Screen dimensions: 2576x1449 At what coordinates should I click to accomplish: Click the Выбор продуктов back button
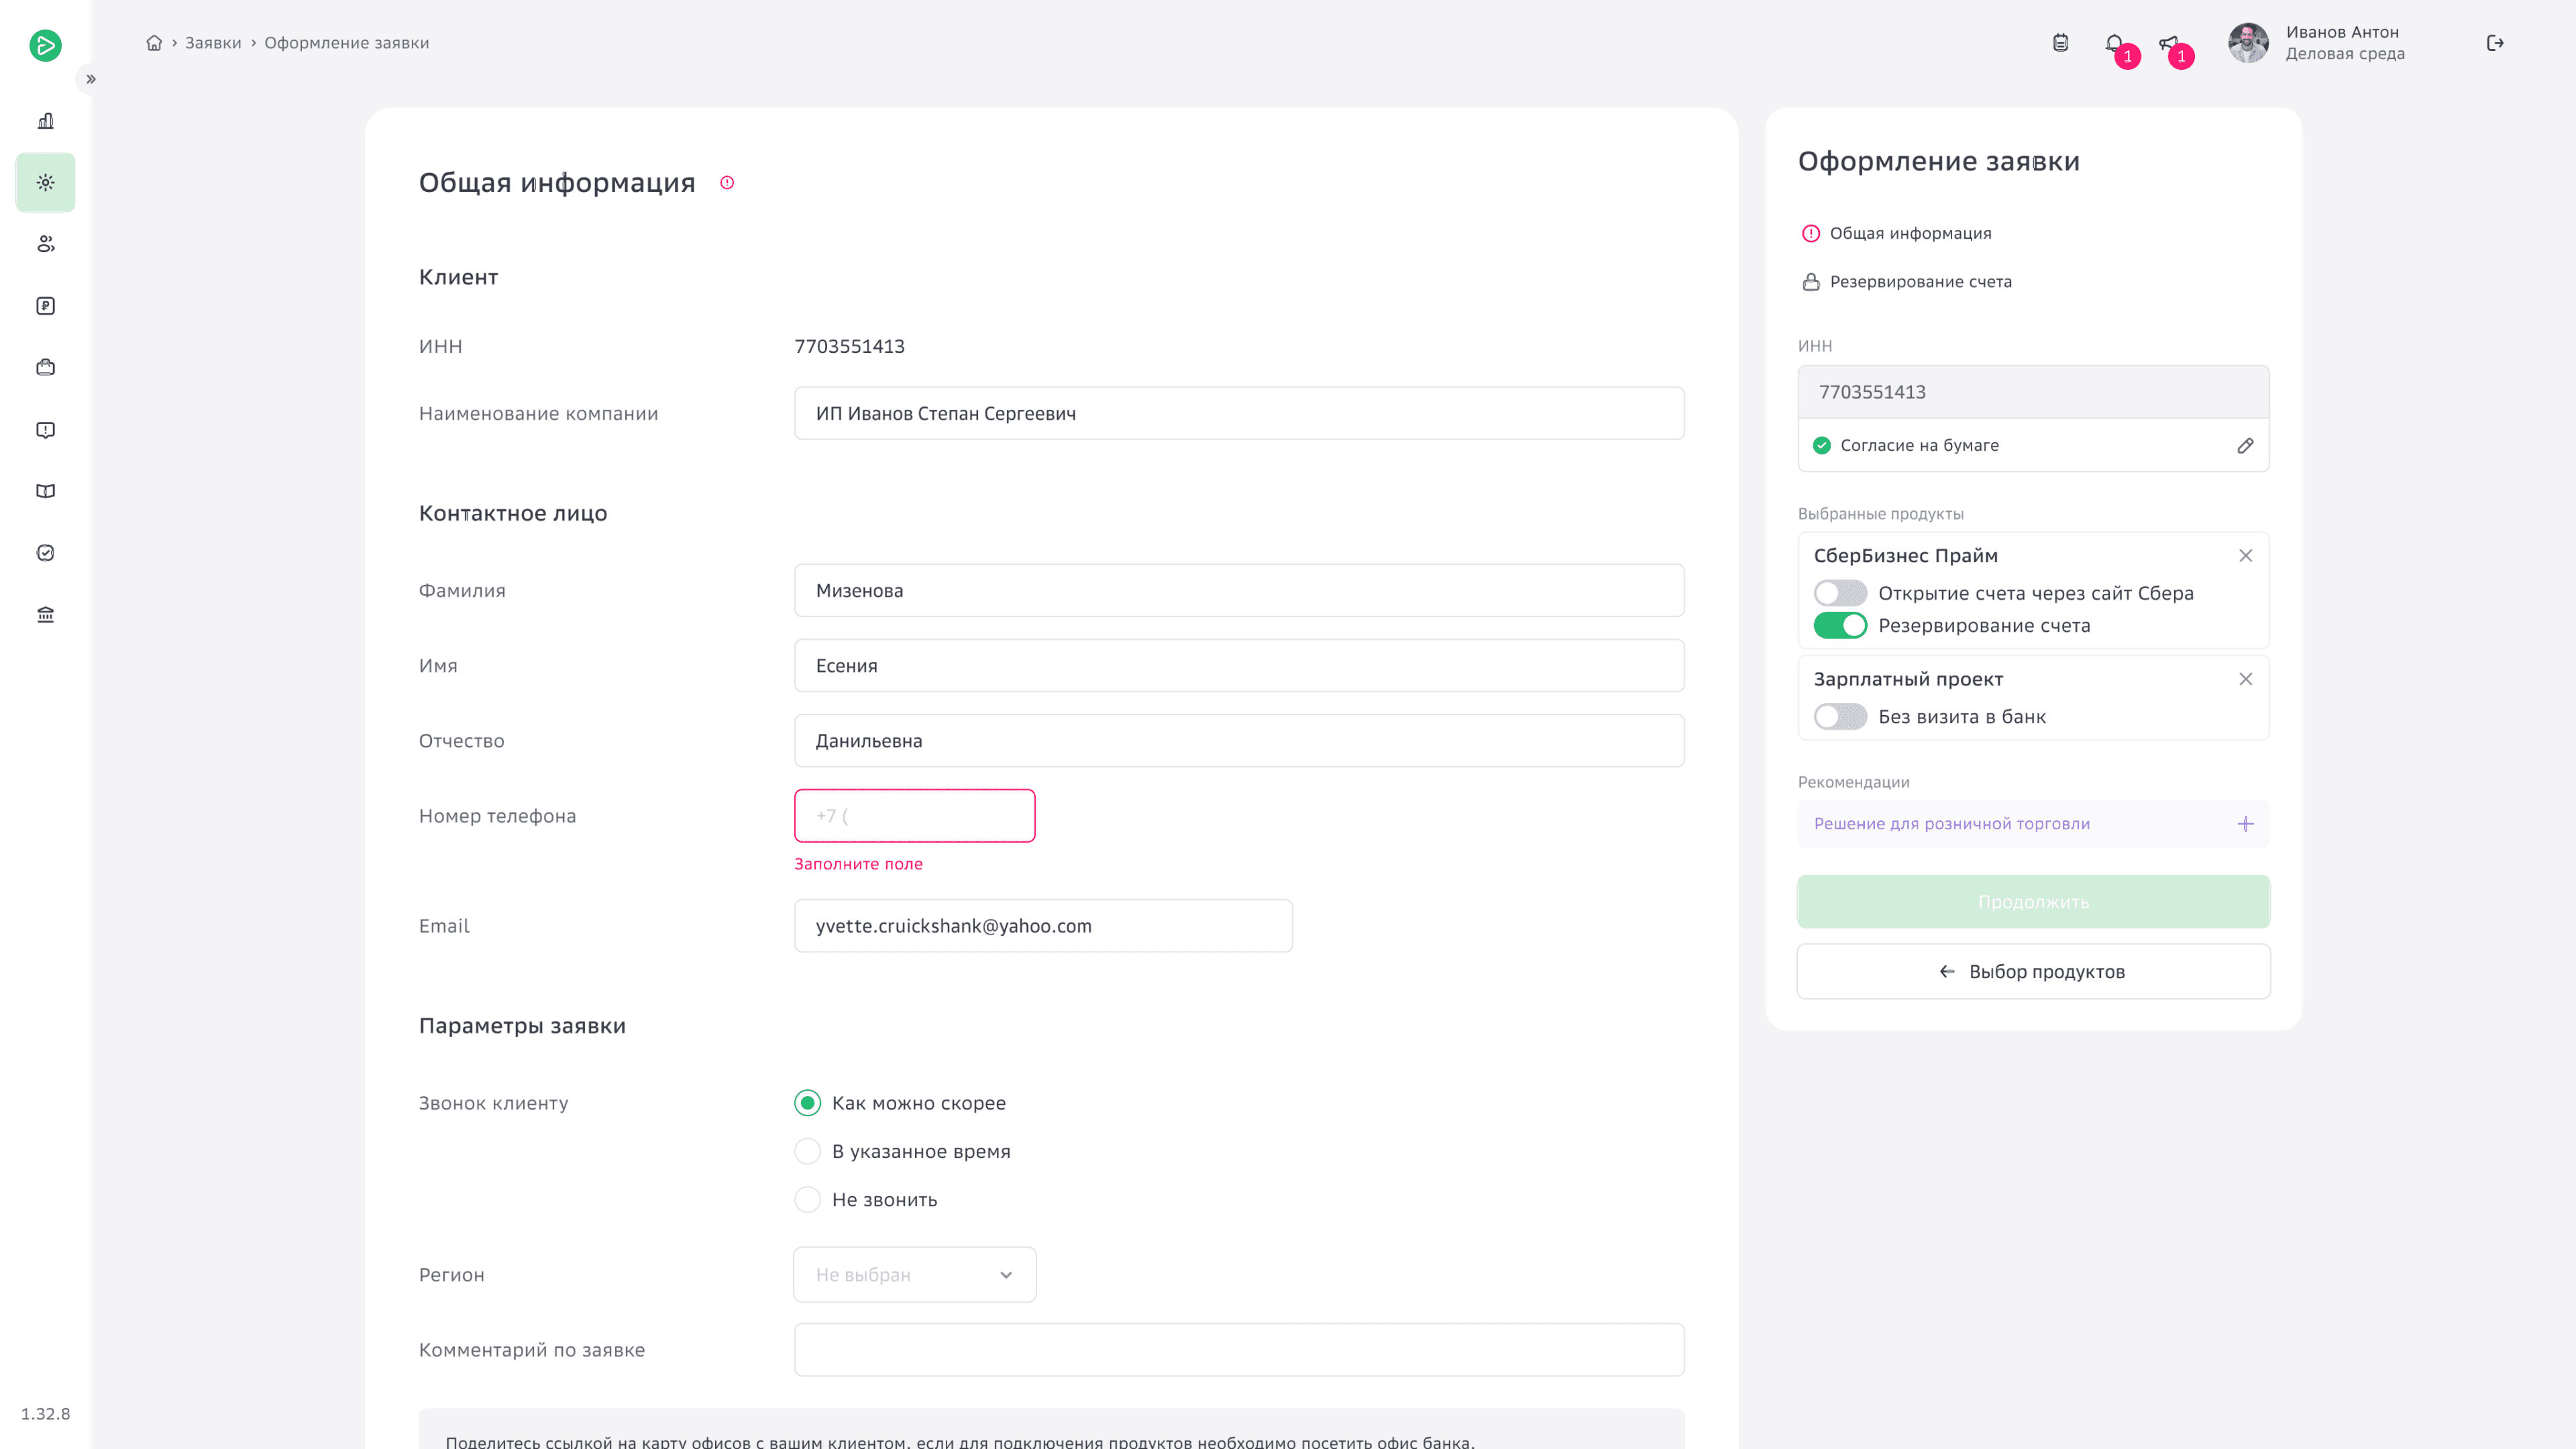click(x=2033, y=972)
